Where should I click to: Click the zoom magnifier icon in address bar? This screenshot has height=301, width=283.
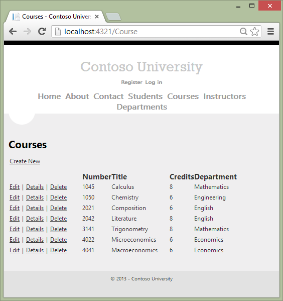tap(243, 31)
